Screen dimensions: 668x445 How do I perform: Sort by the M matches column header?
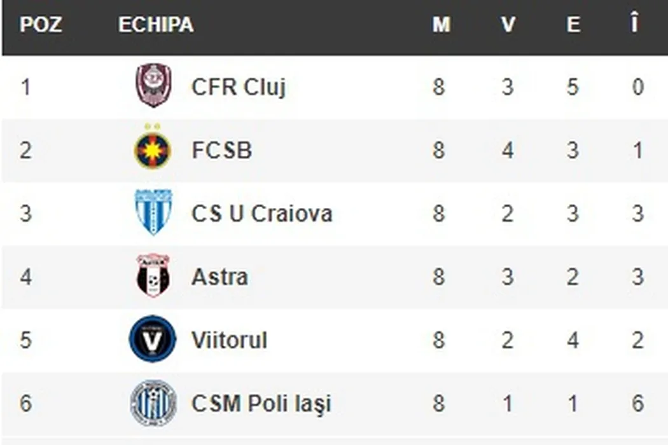[x=441, y=25]
